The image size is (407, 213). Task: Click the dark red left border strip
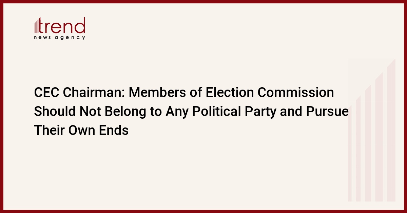click(1, 106)
